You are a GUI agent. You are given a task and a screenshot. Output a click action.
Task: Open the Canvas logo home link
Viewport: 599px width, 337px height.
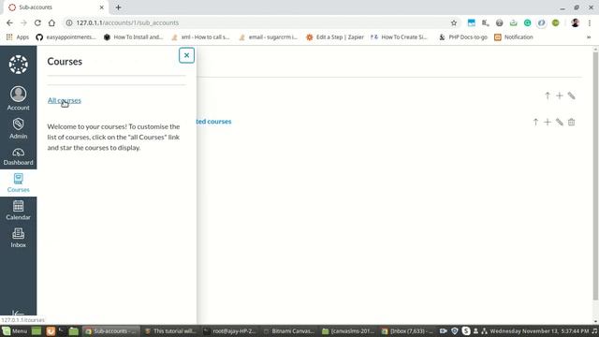pyautogui.click(x=19, y=65)
